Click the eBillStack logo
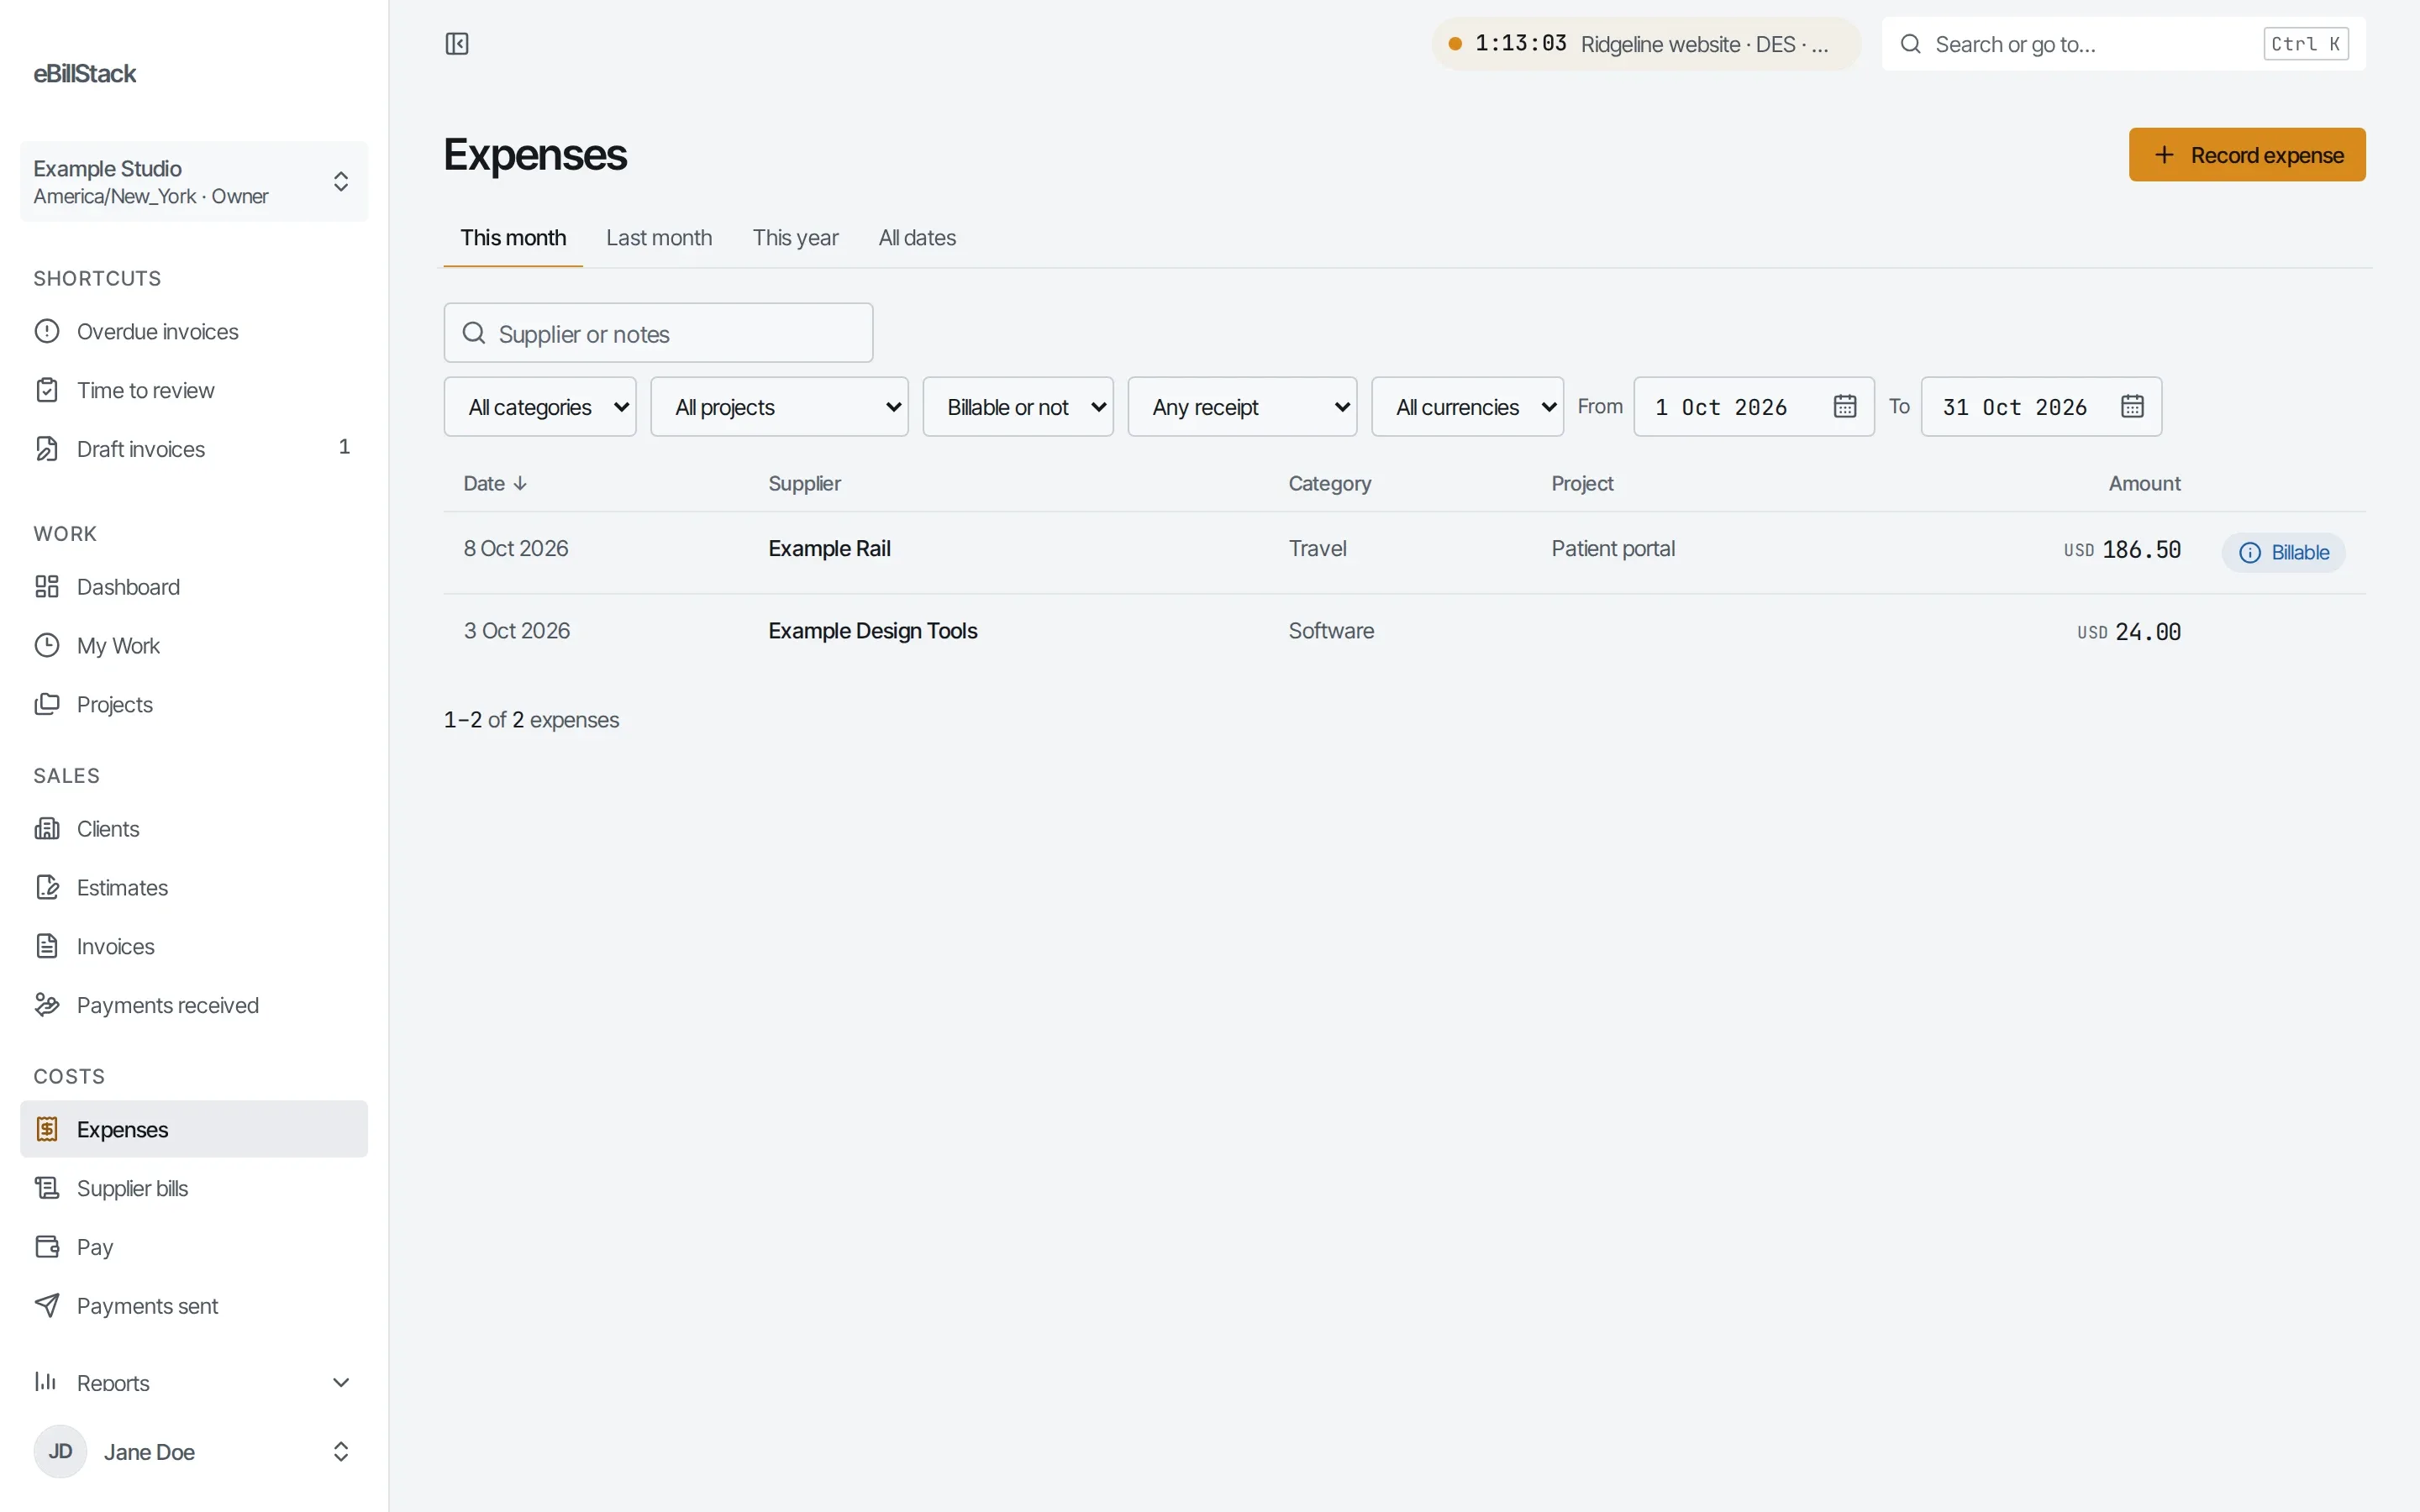 [x=85, y=74]
